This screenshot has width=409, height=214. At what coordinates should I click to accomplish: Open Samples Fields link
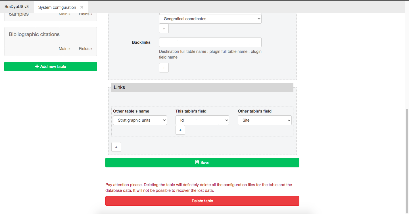[85, 14]
